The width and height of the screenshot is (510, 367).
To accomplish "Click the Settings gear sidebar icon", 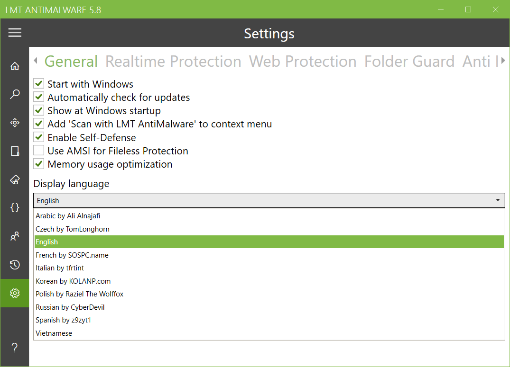I will (x=15, y=294).
